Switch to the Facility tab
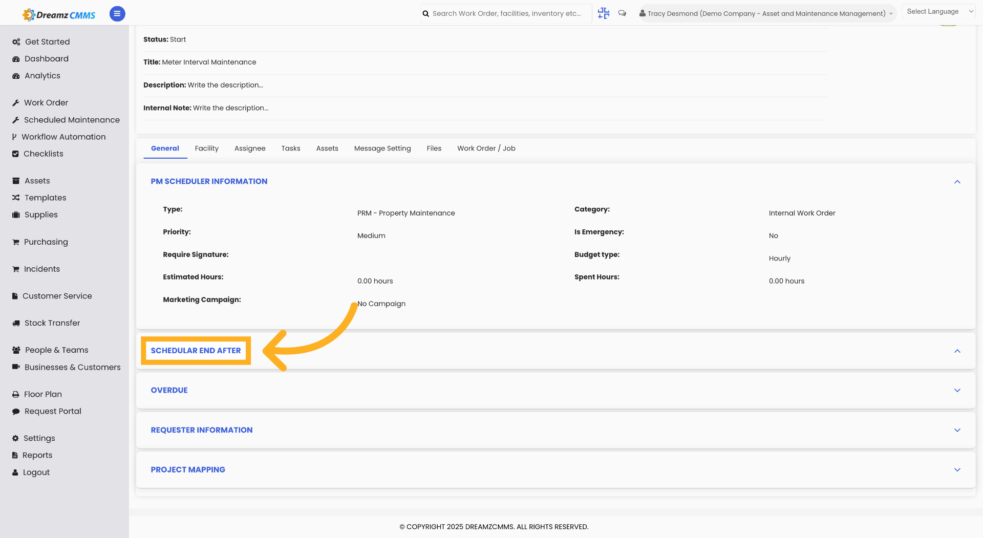Viewport: 983px width, 538px height. (207, 148)
